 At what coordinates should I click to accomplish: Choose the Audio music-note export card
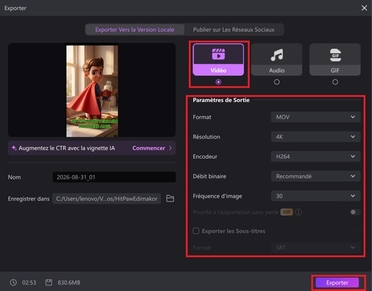tap(277, 60)
